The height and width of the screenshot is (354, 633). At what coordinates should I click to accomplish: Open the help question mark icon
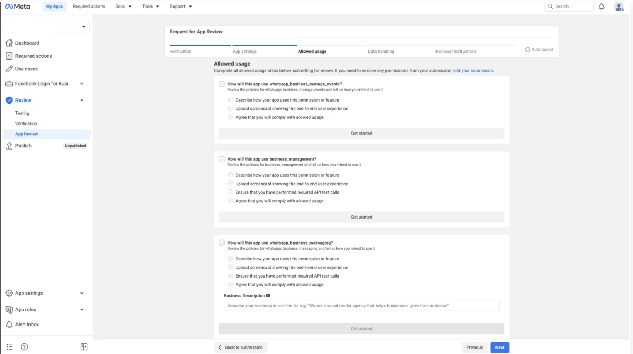24,347
